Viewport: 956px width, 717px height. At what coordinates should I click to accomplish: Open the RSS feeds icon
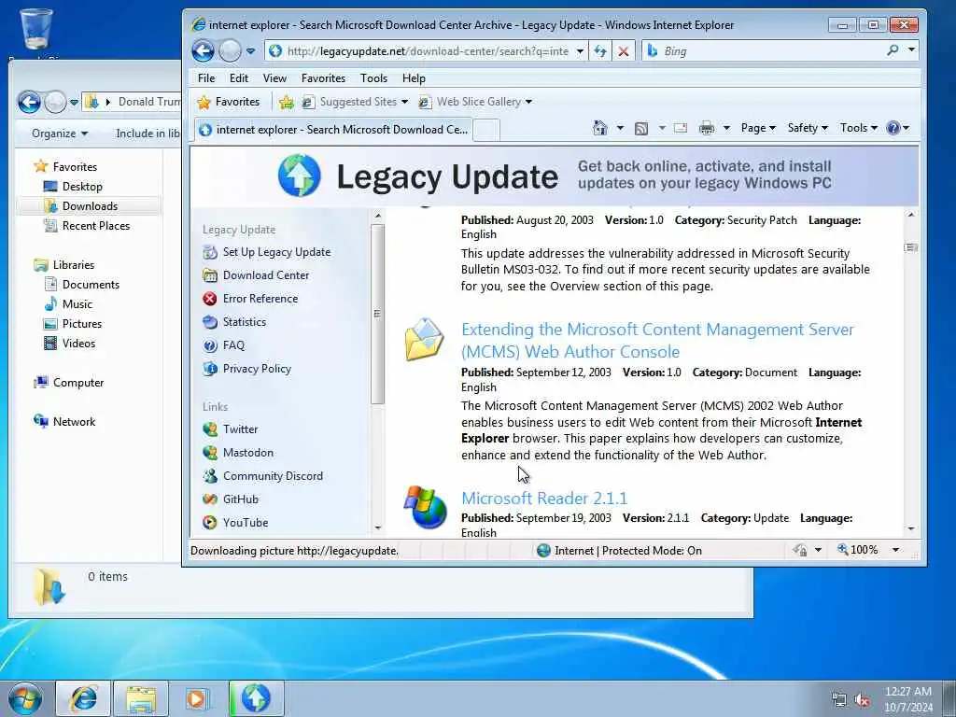coord(640,128)
